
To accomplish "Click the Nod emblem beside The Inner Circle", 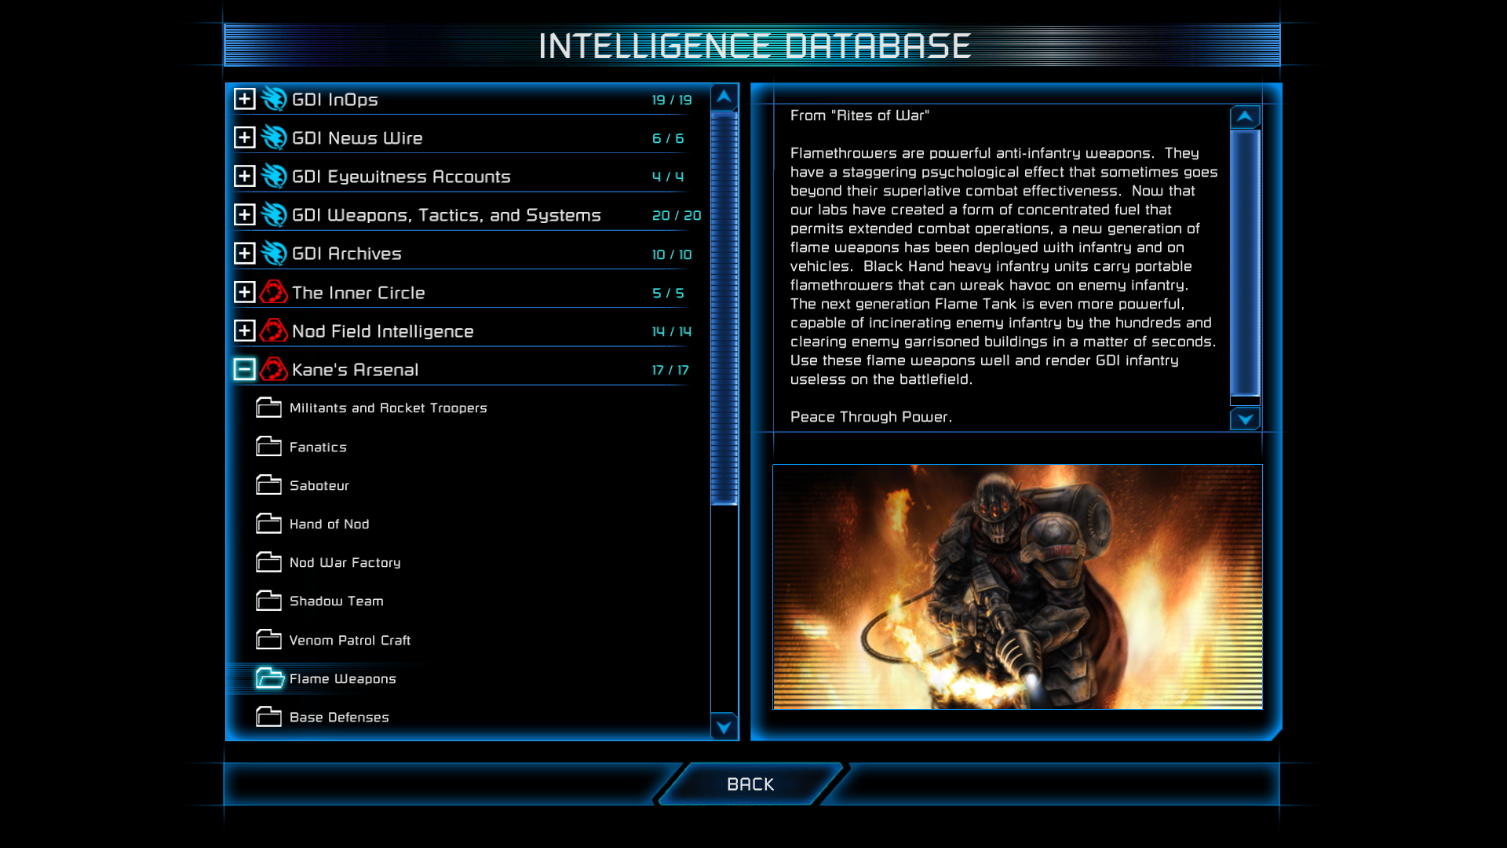I will click(274, 292).
